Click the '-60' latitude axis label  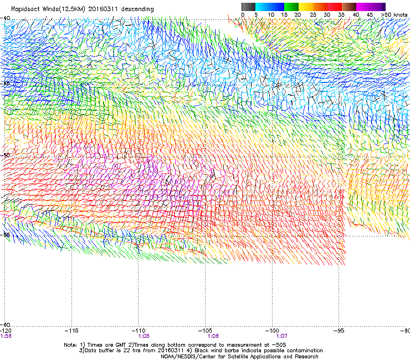5,325
